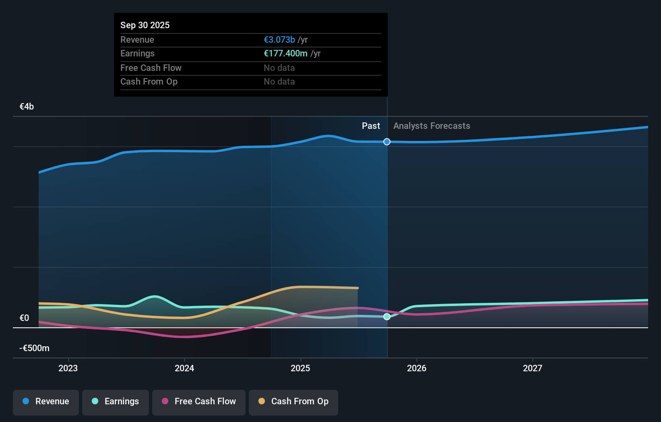Click the blue Revenue legend dot
The image size is (661, 422).
tap(26, 401)
